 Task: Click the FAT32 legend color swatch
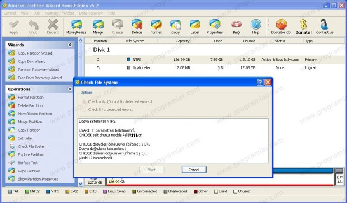click(27, 191)
